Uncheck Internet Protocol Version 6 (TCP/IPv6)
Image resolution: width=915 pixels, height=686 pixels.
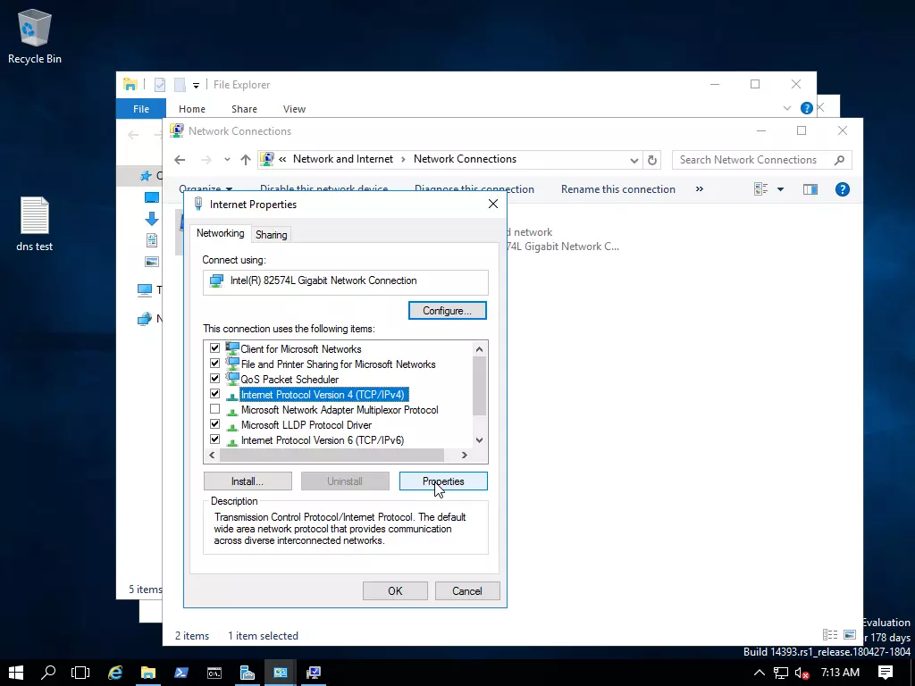(x=214, y=439)
